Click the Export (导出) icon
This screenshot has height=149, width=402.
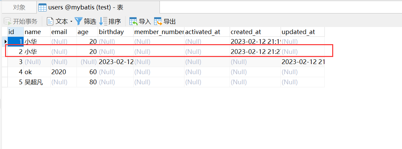(x=158, y=21)
